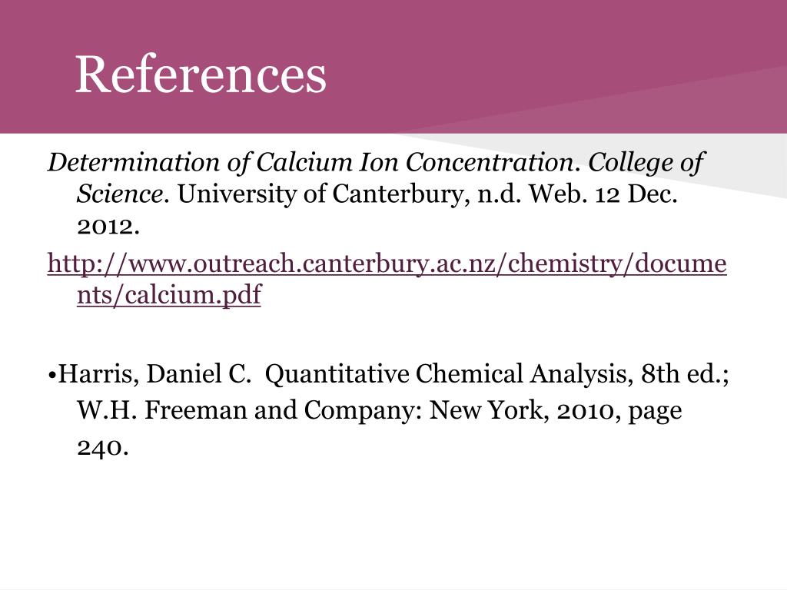Click the italic word "Science"
The image size is (787, 590).
[x=119, y=194]
